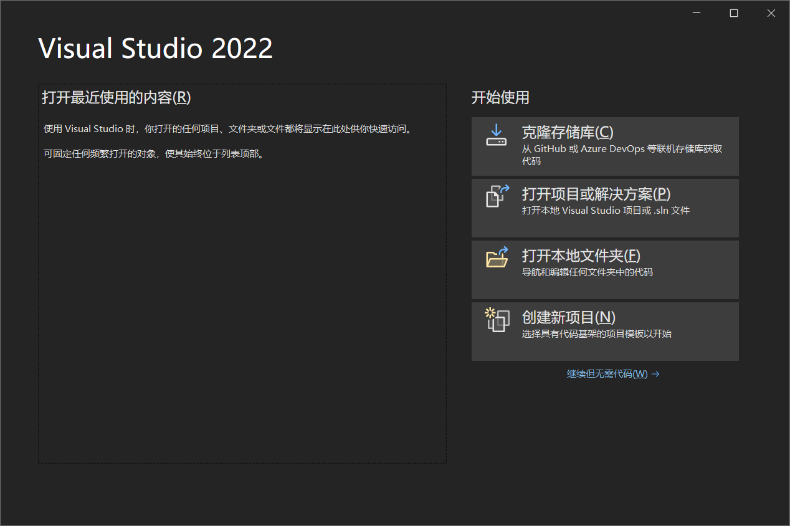Click description 导航和编辑任何文件夹中的代码
790x526 pixels.
point(588,272)
